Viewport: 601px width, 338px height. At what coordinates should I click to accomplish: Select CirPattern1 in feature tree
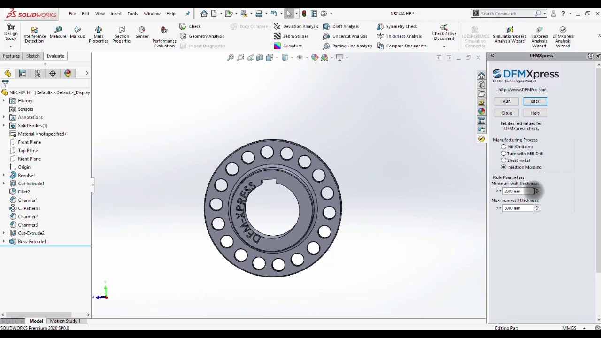pyautogui.click(x=29, y=208)
